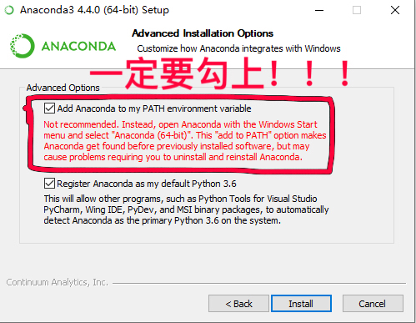Uncheck the Register Anaconda as default Python box

49,184
